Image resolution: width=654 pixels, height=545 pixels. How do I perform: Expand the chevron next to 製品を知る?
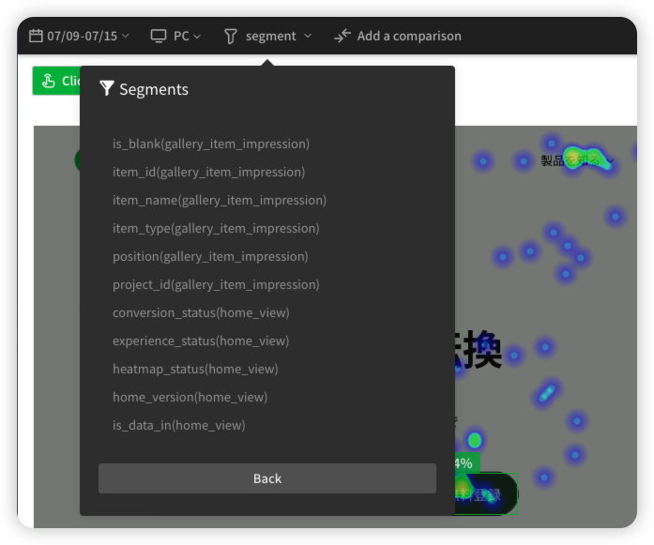[610, 160]
